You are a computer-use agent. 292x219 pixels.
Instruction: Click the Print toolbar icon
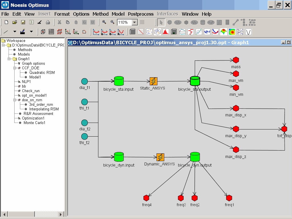tap(48, 22)
